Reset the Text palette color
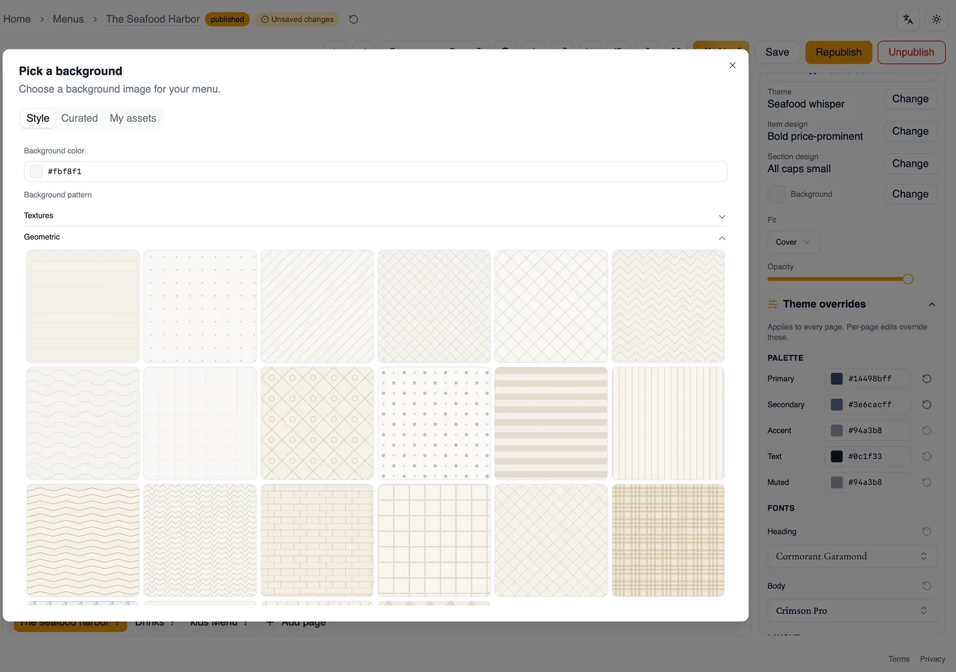Image resolution: width=956 pixels, height=672 pixels. (x=927, y=456)
